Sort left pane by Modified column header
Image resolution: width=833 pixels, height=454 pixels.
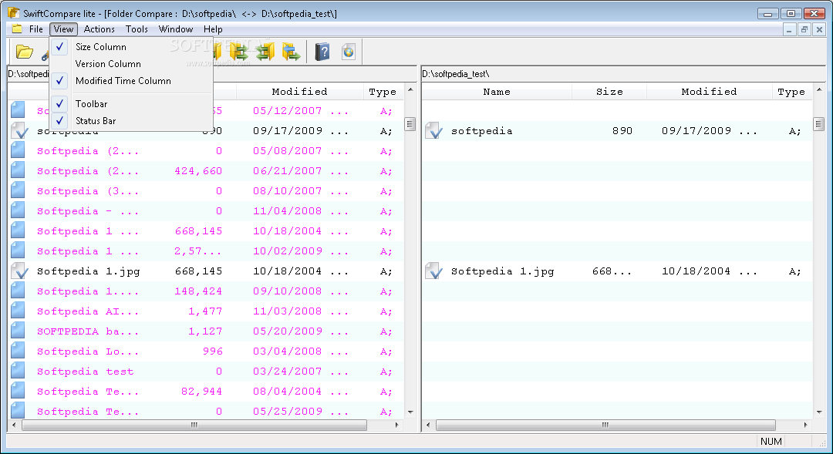[x=299, y=91]
